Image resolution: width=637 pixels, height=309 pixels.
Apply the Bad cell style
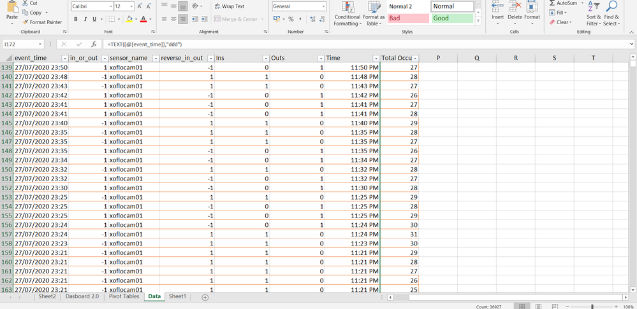coord(408,18)
